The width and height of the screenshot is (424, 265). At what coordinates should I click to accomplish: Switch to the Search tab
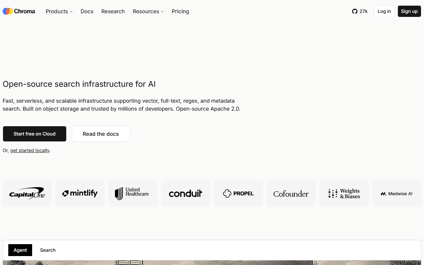point(48,250)
